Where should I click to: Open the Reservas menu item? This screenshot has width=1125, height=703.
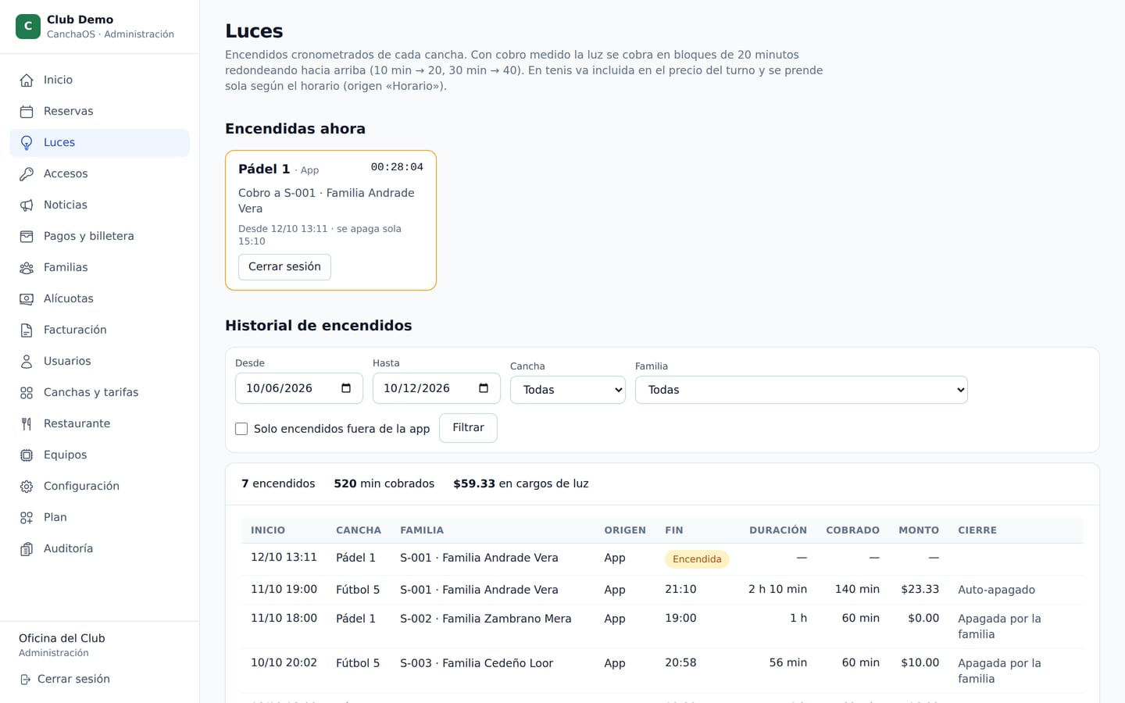point(99,111)
